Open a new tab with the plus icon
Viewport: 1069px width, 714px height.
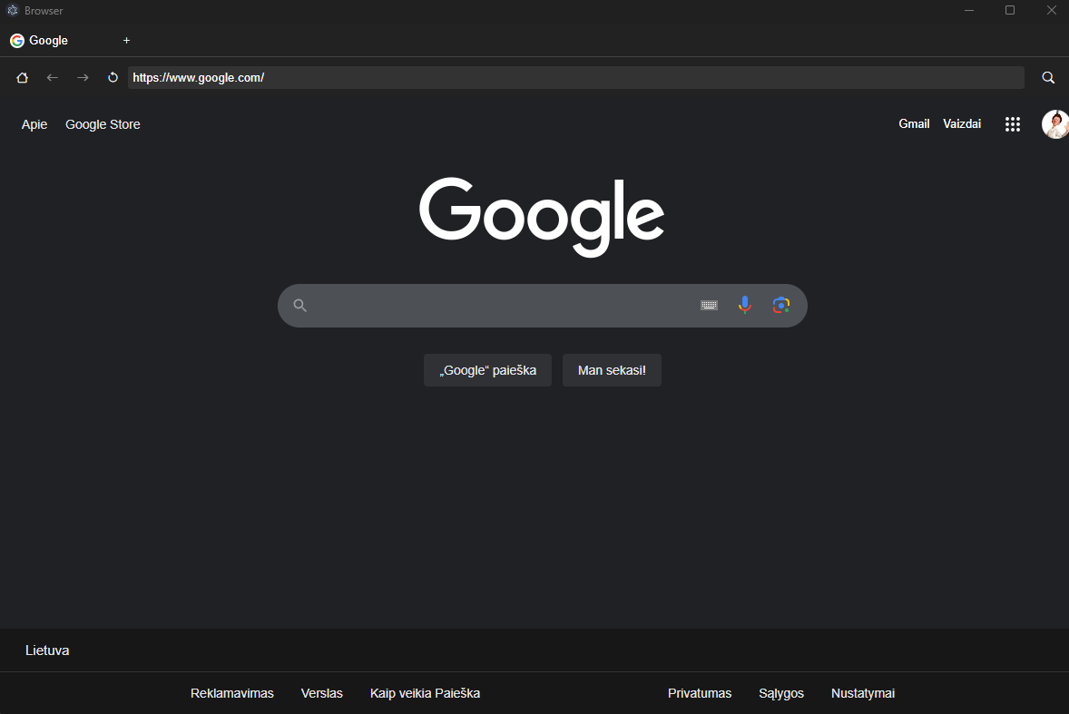click(x=126, y=41)
